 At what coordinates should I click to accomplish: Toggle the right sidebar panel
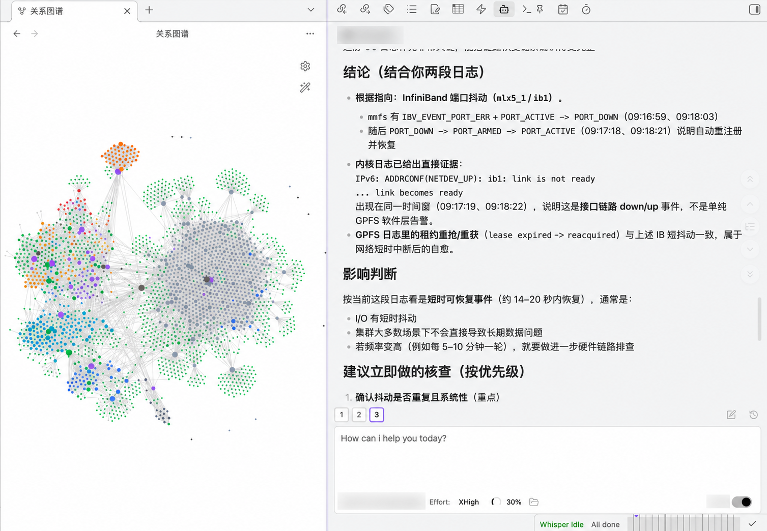[x=754, y=9]
